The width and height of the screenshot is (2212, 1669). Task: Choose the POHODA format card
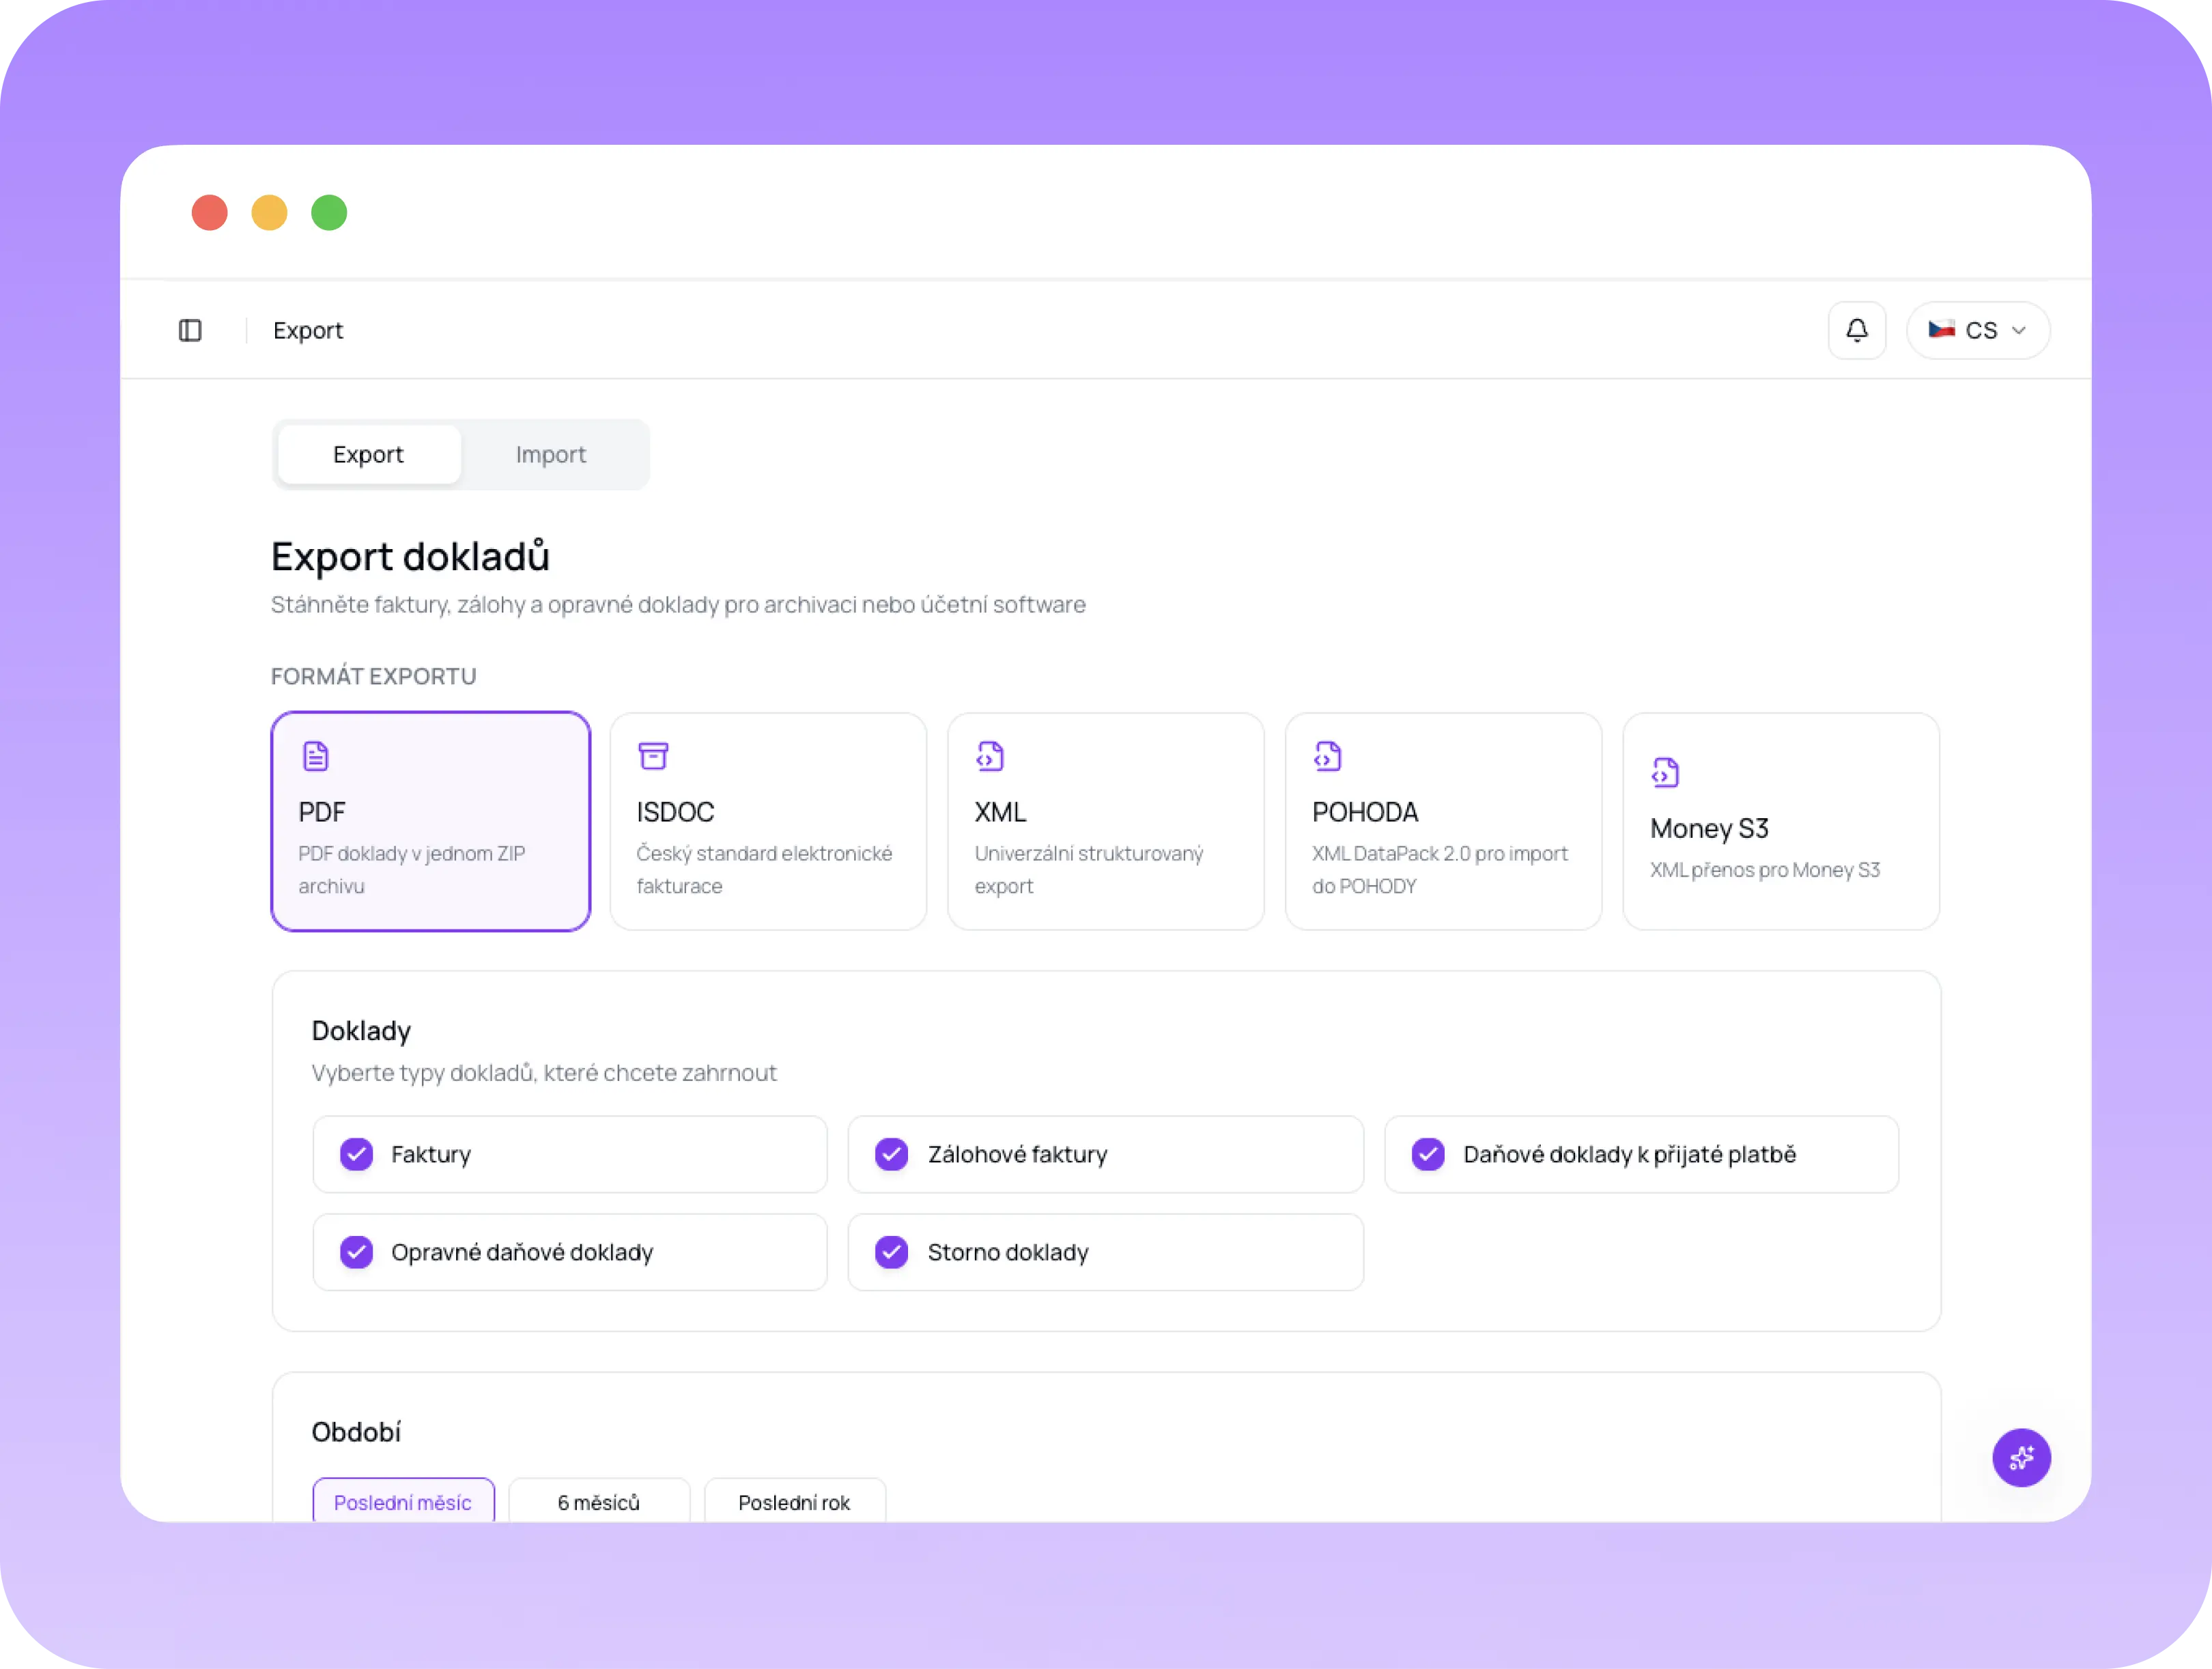pos(1443,821)
